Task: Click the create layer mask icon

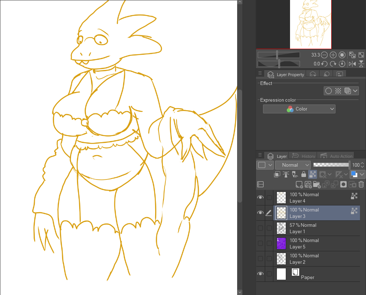Action: tap(343, 184)
